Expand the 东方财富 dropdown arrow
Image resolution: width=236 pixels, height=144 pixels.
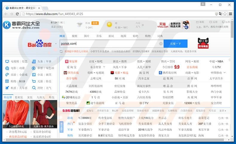pyautogui.click(x=104, y=67)
